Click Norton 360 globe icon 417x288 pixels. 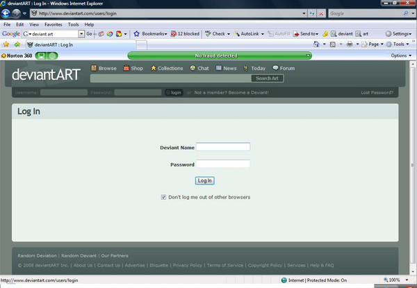(52, 56)
